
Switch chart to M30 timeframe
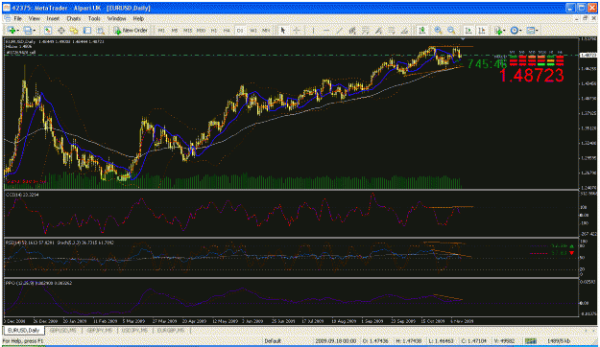[x=201, y=30]
